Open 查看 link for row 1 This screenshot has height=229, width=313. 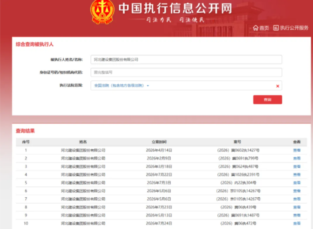pos(297,150)
